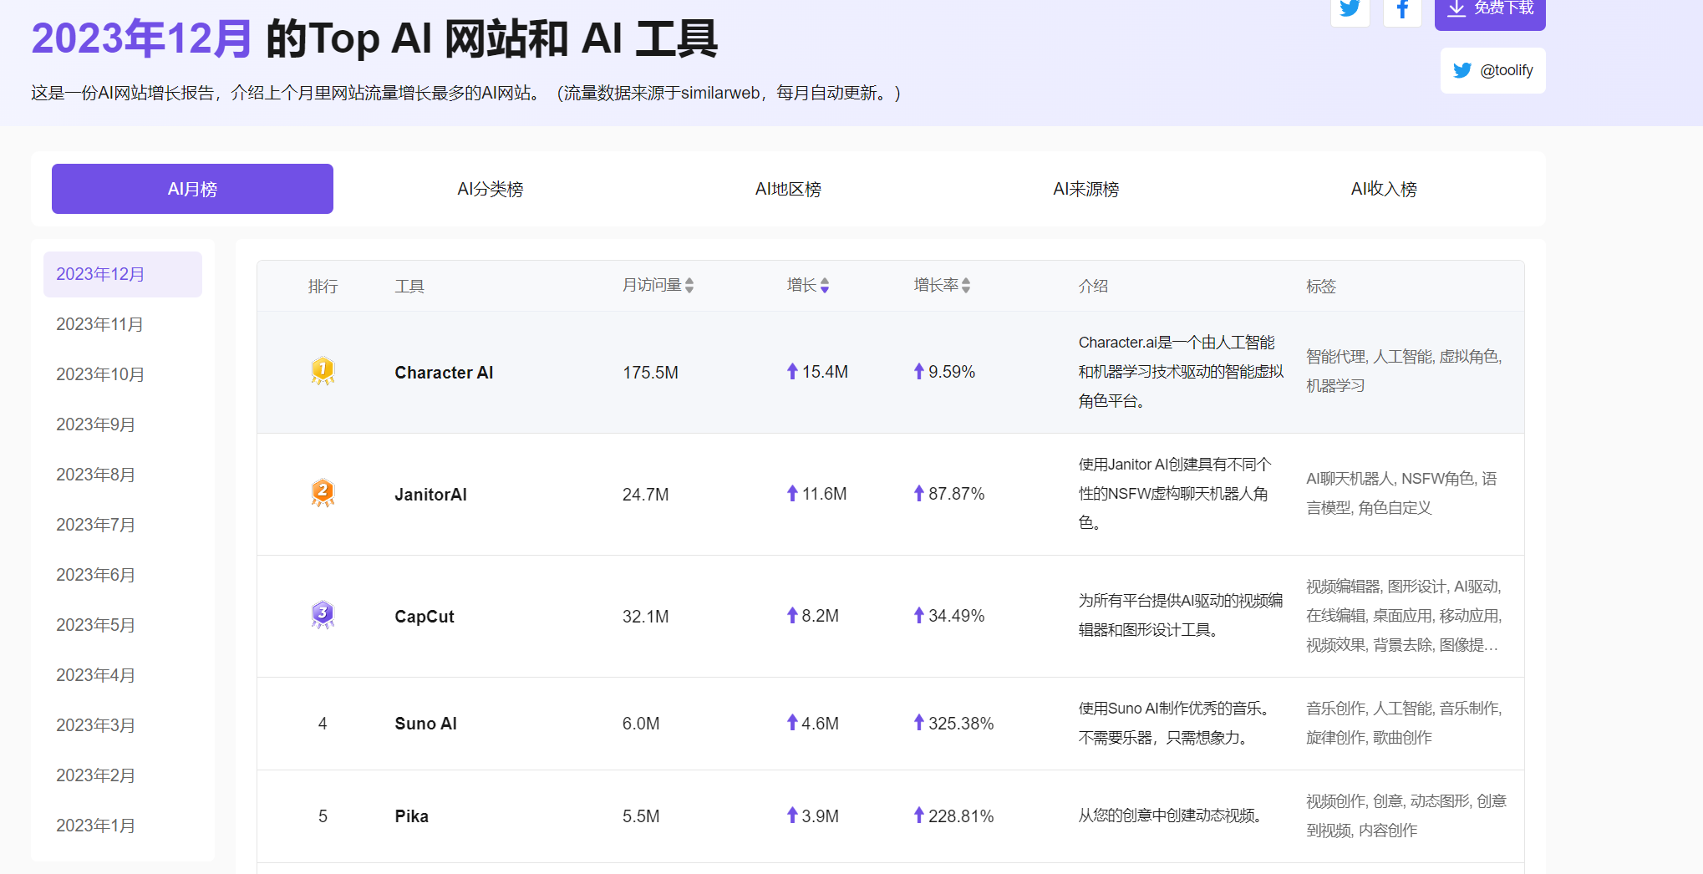The width and height of the screenshot is (1703, 874).
Task: Click the purple rank 3 medal icon
Action: click(323, 615)
